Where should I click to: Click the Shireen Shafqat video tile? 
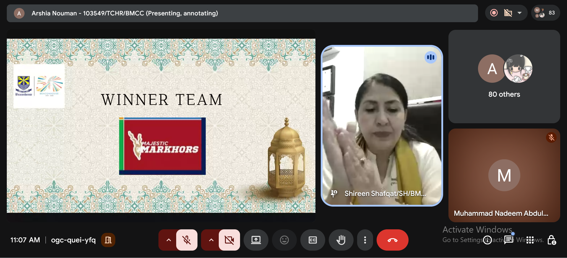click(x=382, y=126)
